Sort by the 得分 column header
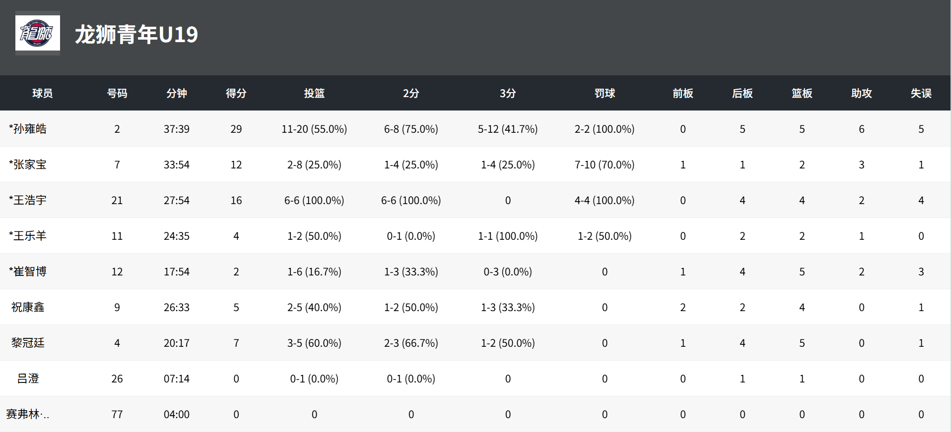951x432 pixels. click(236, 93)
